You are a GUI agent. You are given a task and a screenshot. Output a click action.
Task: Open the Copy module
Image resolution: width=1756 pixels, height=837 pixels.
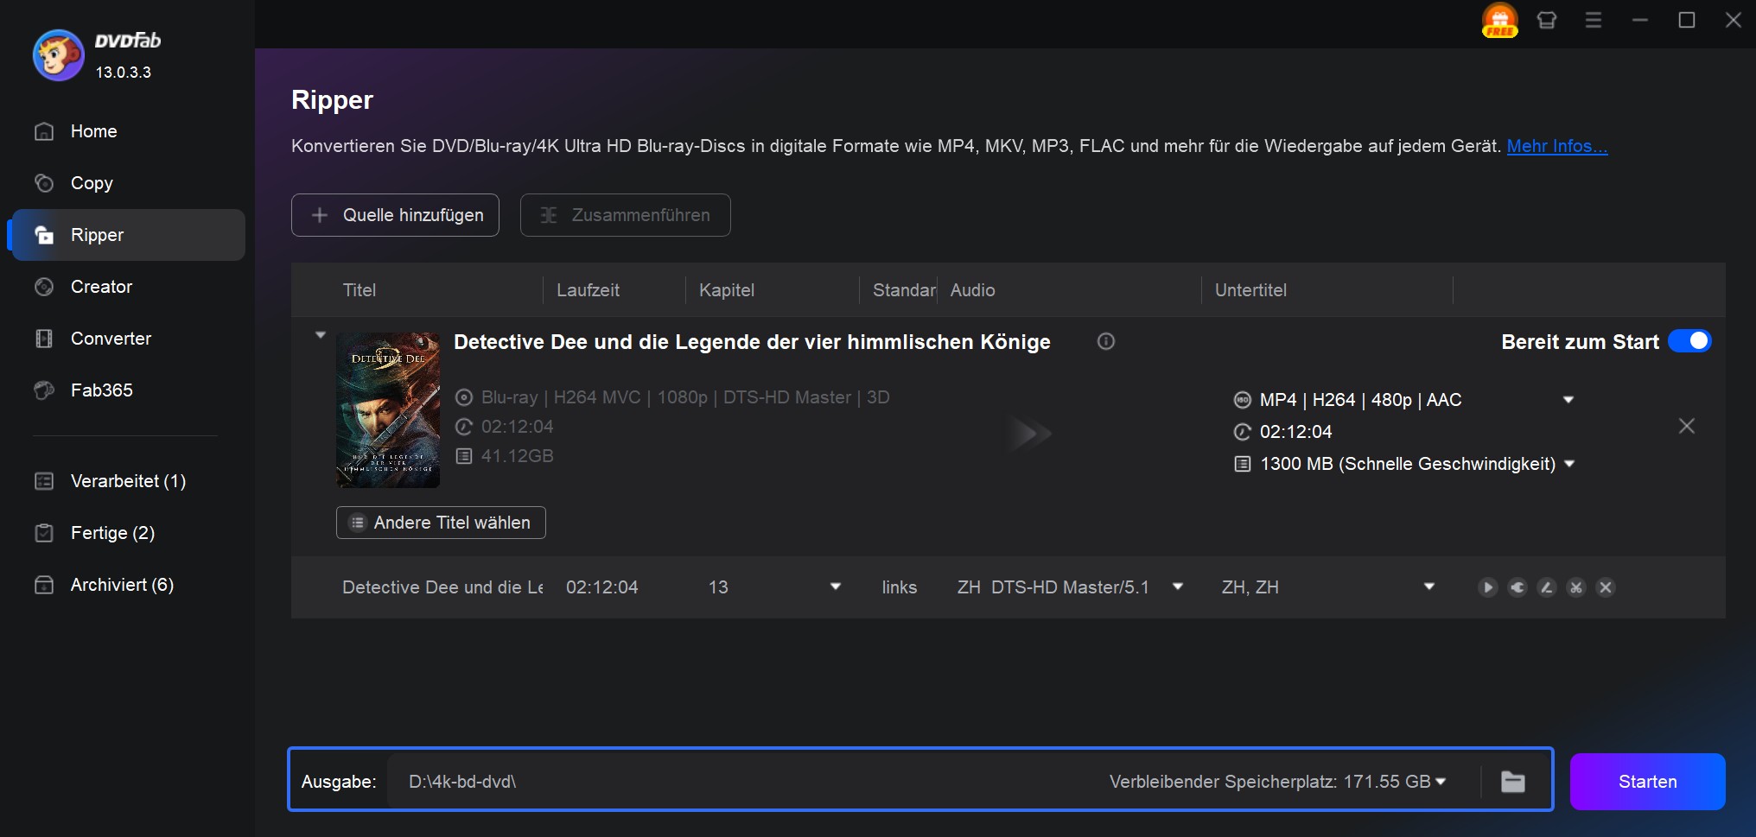(x=127, y=183)
